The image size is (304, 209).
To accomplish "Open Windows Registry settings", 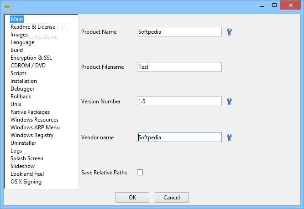I will (x=32, y=135).
